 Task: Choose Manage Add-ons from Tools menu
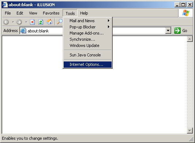(88, 33)
